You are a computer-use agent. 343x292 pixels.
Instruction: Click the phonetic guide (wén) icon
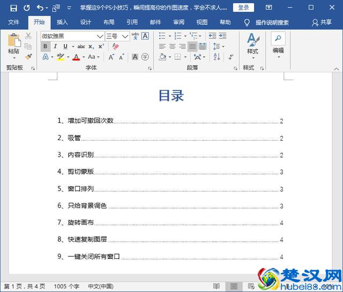[x=135, y=36]
